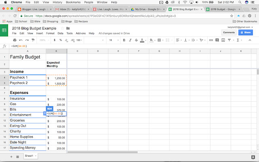Select column C header
Image resolution: width=259 pixels, height=162 pixels.
(77, 51)
